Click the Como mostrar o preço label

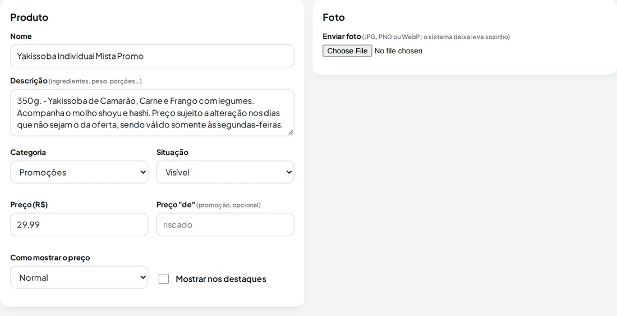(x=50, y=258)
